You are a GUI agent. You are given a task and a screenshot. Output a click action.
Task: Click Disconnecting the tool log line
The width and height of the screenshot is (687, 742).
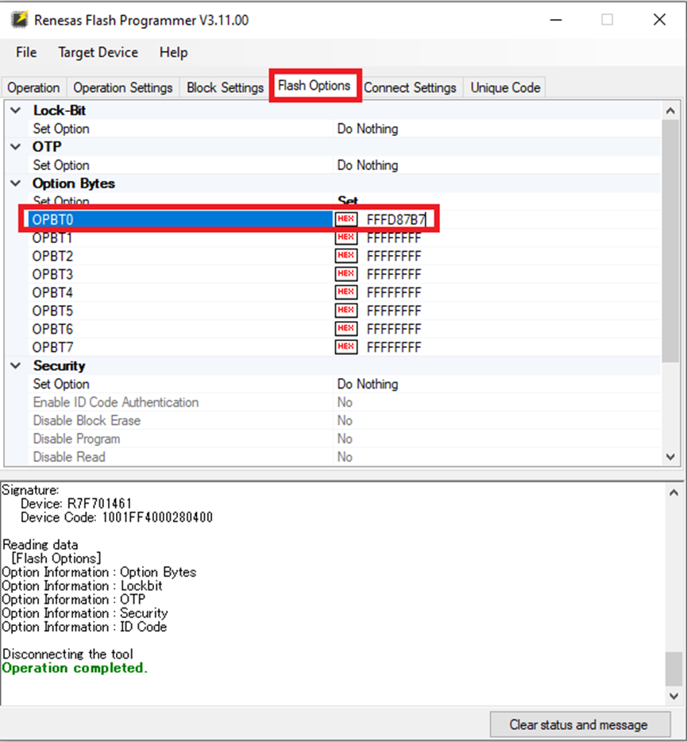[68, 654]
